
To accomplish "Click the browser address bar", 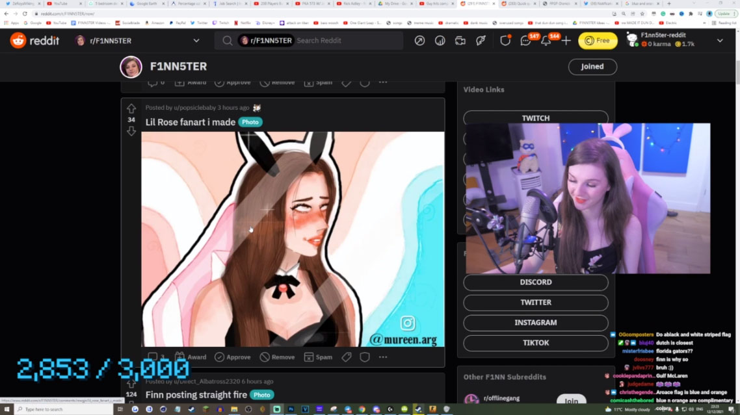I will (x=321, y=14).
